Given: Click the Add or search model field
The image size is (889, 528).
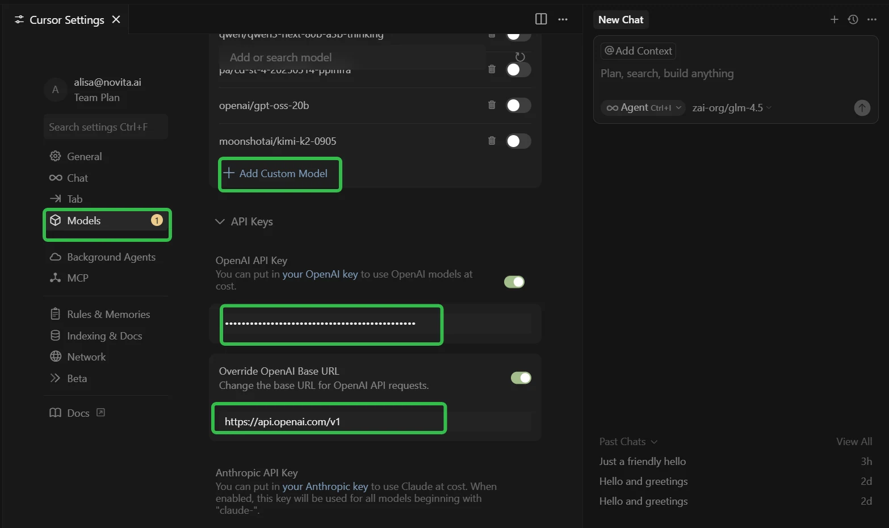Looking at the screenshot, I should click(352, 57).
